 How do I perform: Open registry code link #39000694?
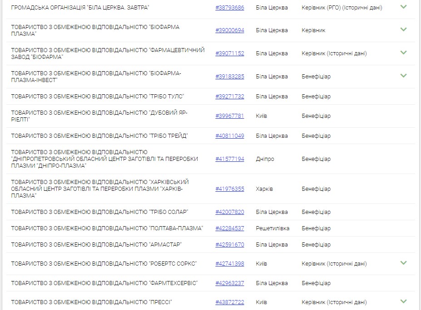[229, 30]
